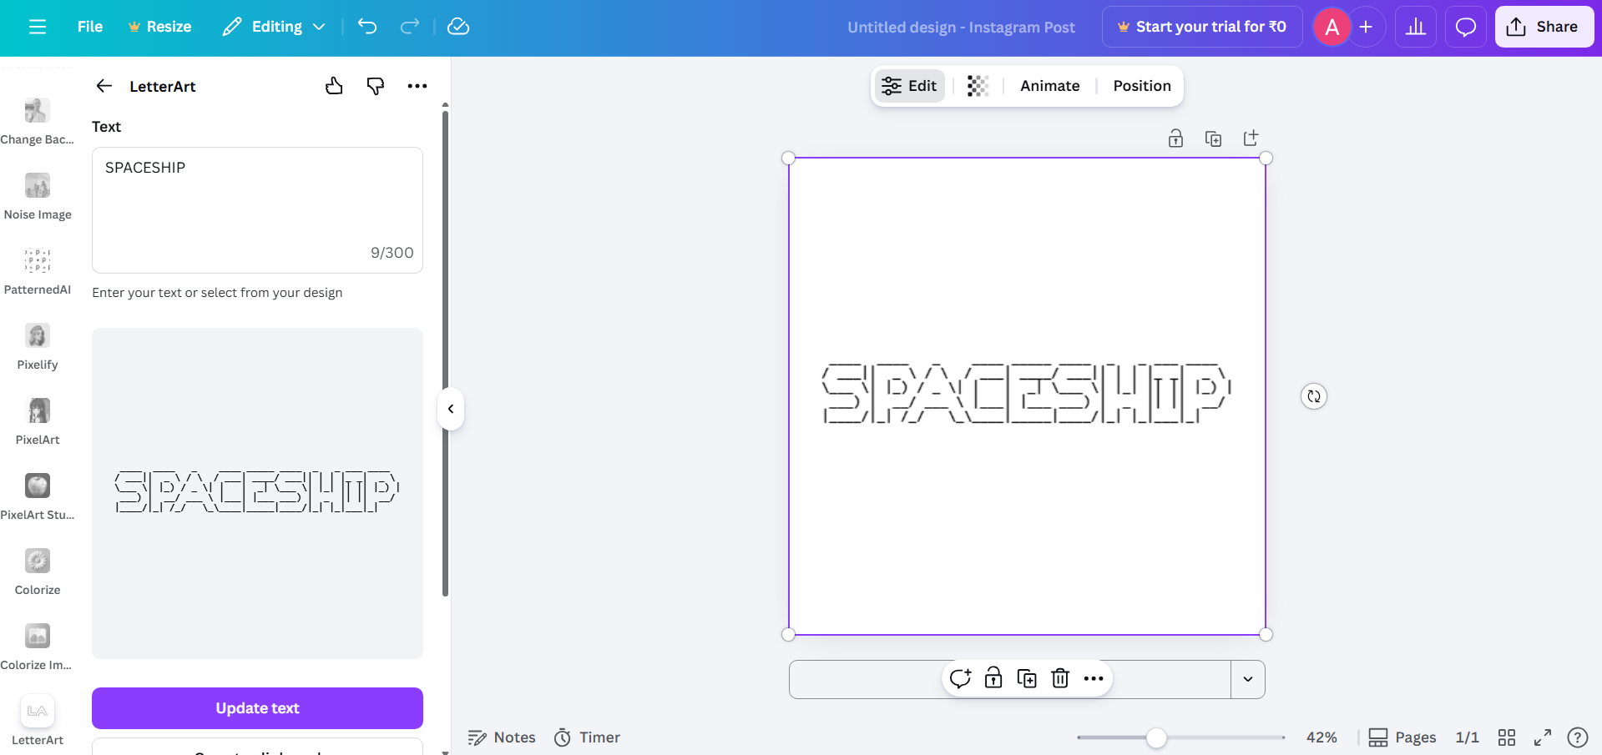Duplicate page using the top icon
This screenshot has height=755, width=1602.
tap(1213, 138)
